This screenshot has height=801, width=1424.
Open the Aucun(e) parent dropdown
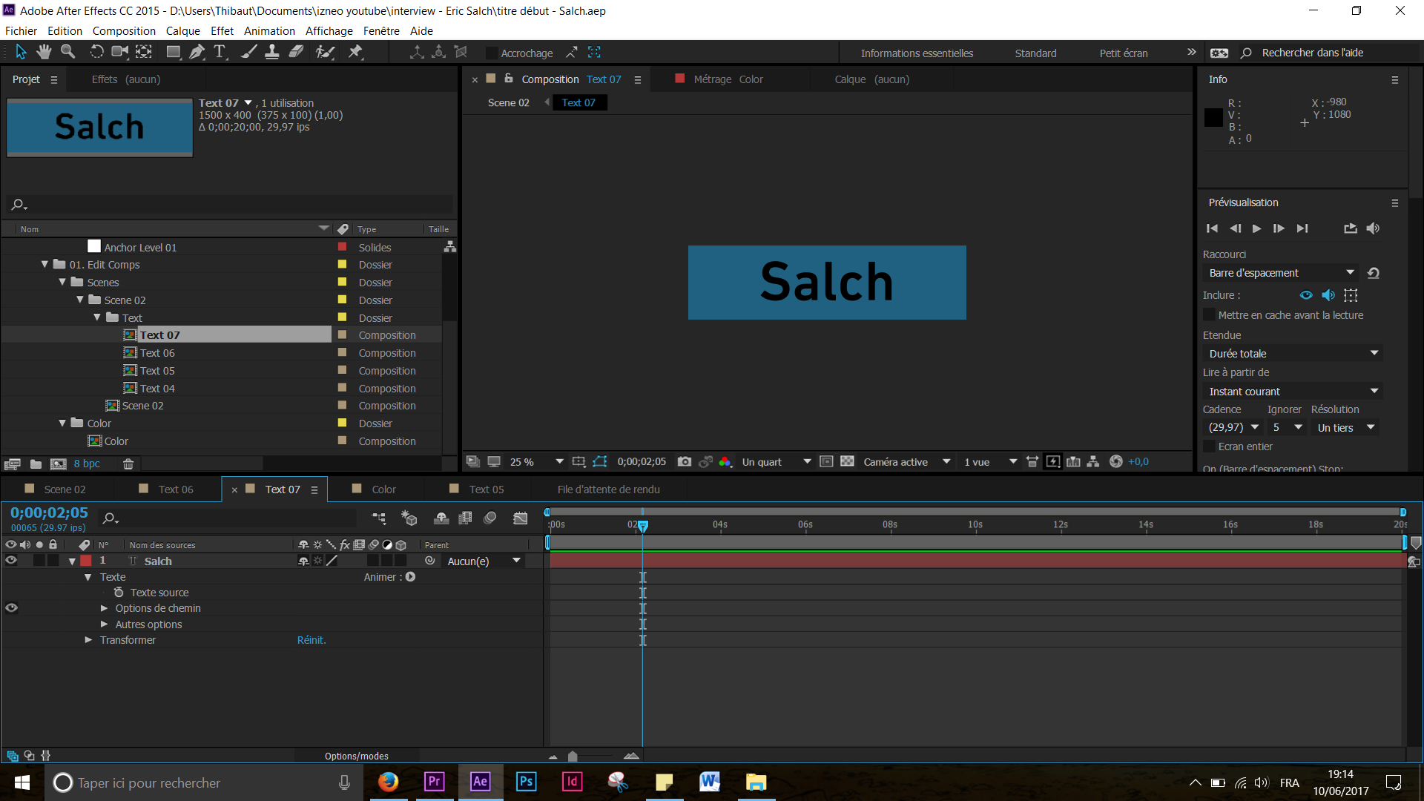point(484,561)
